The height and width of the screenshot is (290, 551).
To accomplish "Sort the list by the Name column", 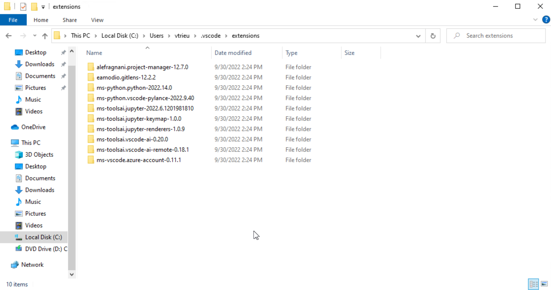I will coord(94,53).
